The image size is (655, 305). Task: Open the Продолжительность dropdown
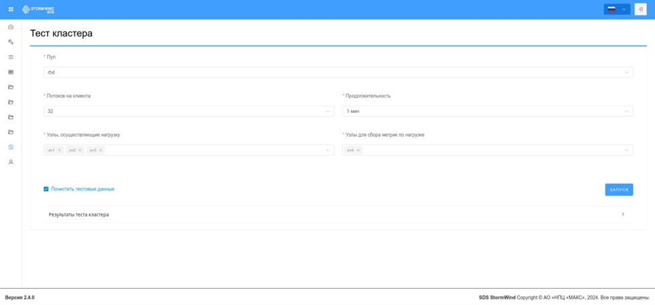[x=488, y=112]
